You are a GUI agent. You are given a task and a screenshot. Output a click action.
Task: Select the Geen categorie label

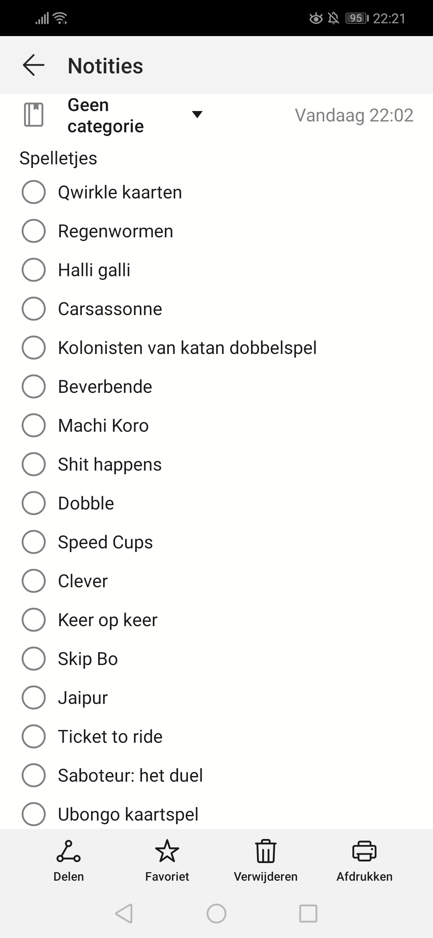[105, 115]
